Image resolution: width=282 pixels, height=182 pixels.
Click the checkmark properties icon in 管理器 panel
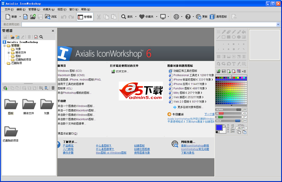36,37
